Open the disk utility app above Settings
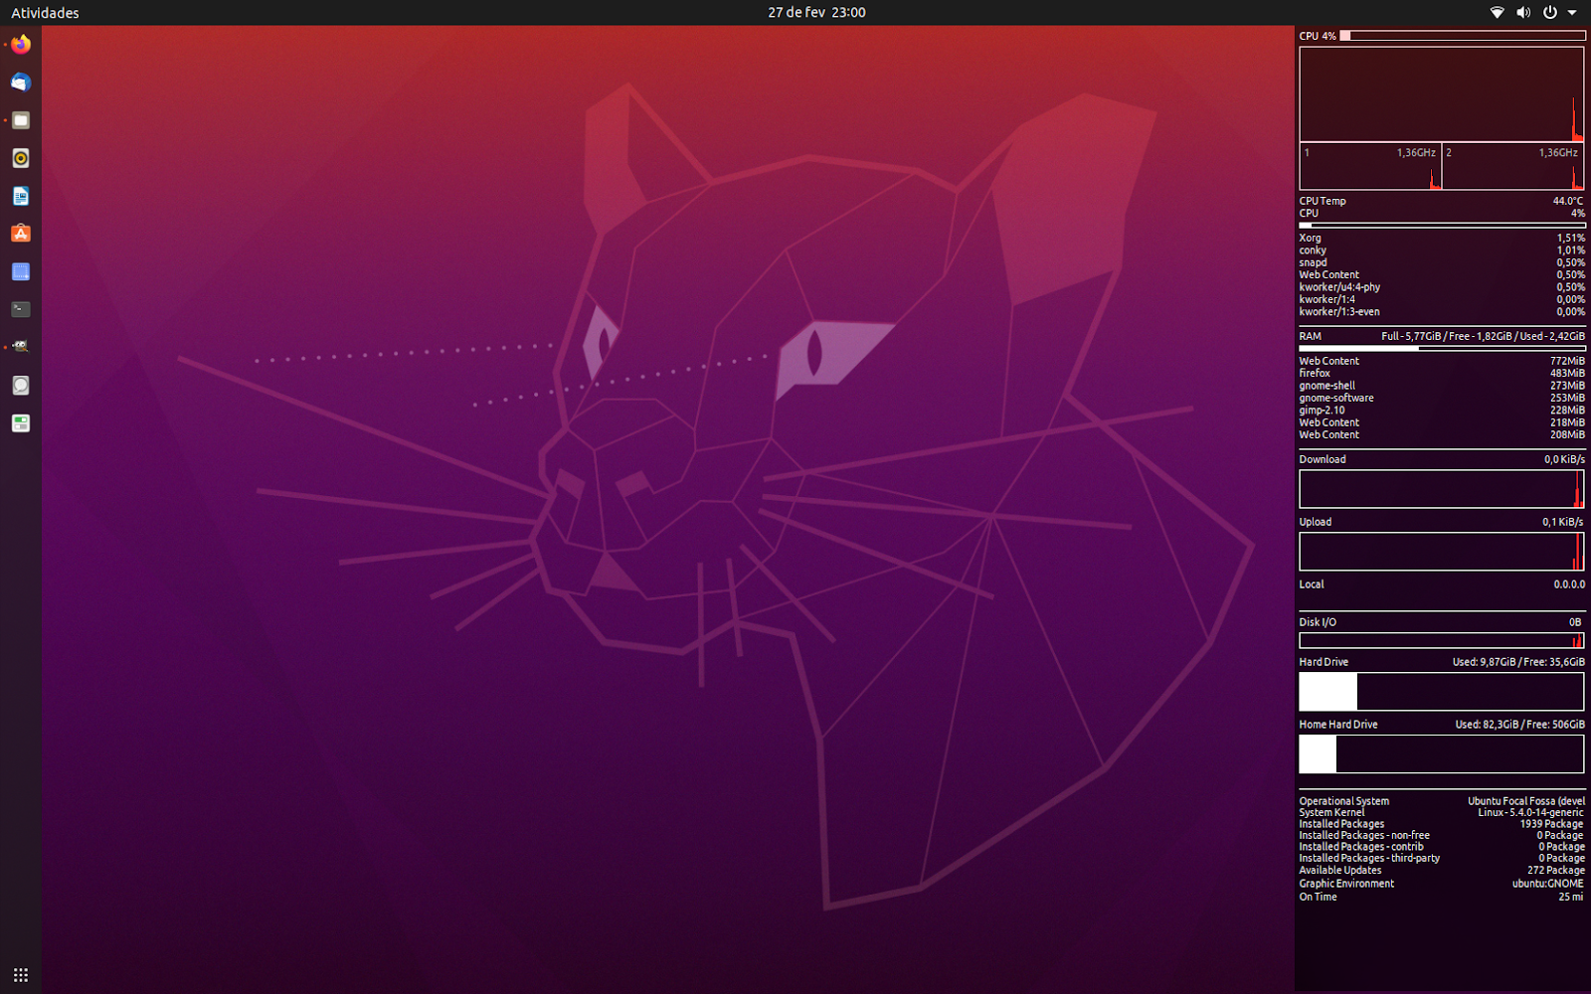The image size is (1591, 994). (20, 386)
